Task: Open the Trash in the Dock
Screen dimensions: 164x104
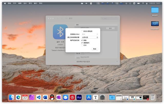Action: tap(153, 97)
